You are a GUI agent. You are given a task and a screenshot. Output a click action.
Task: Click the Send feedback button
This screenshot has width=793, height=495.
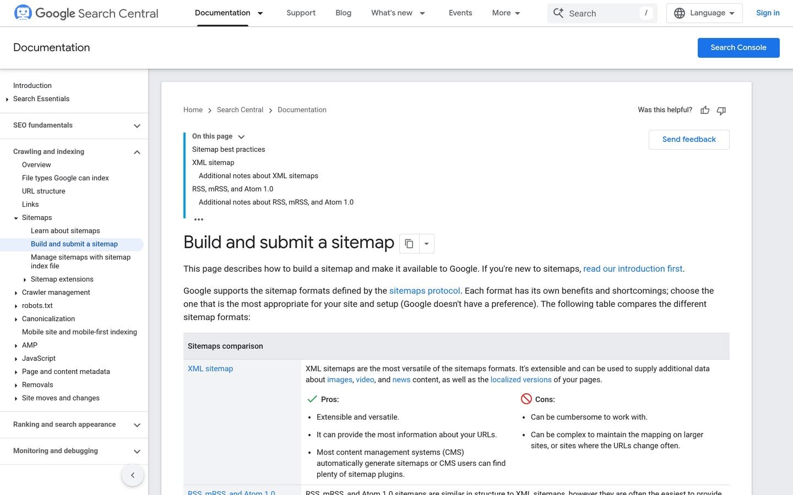point(689,140)
